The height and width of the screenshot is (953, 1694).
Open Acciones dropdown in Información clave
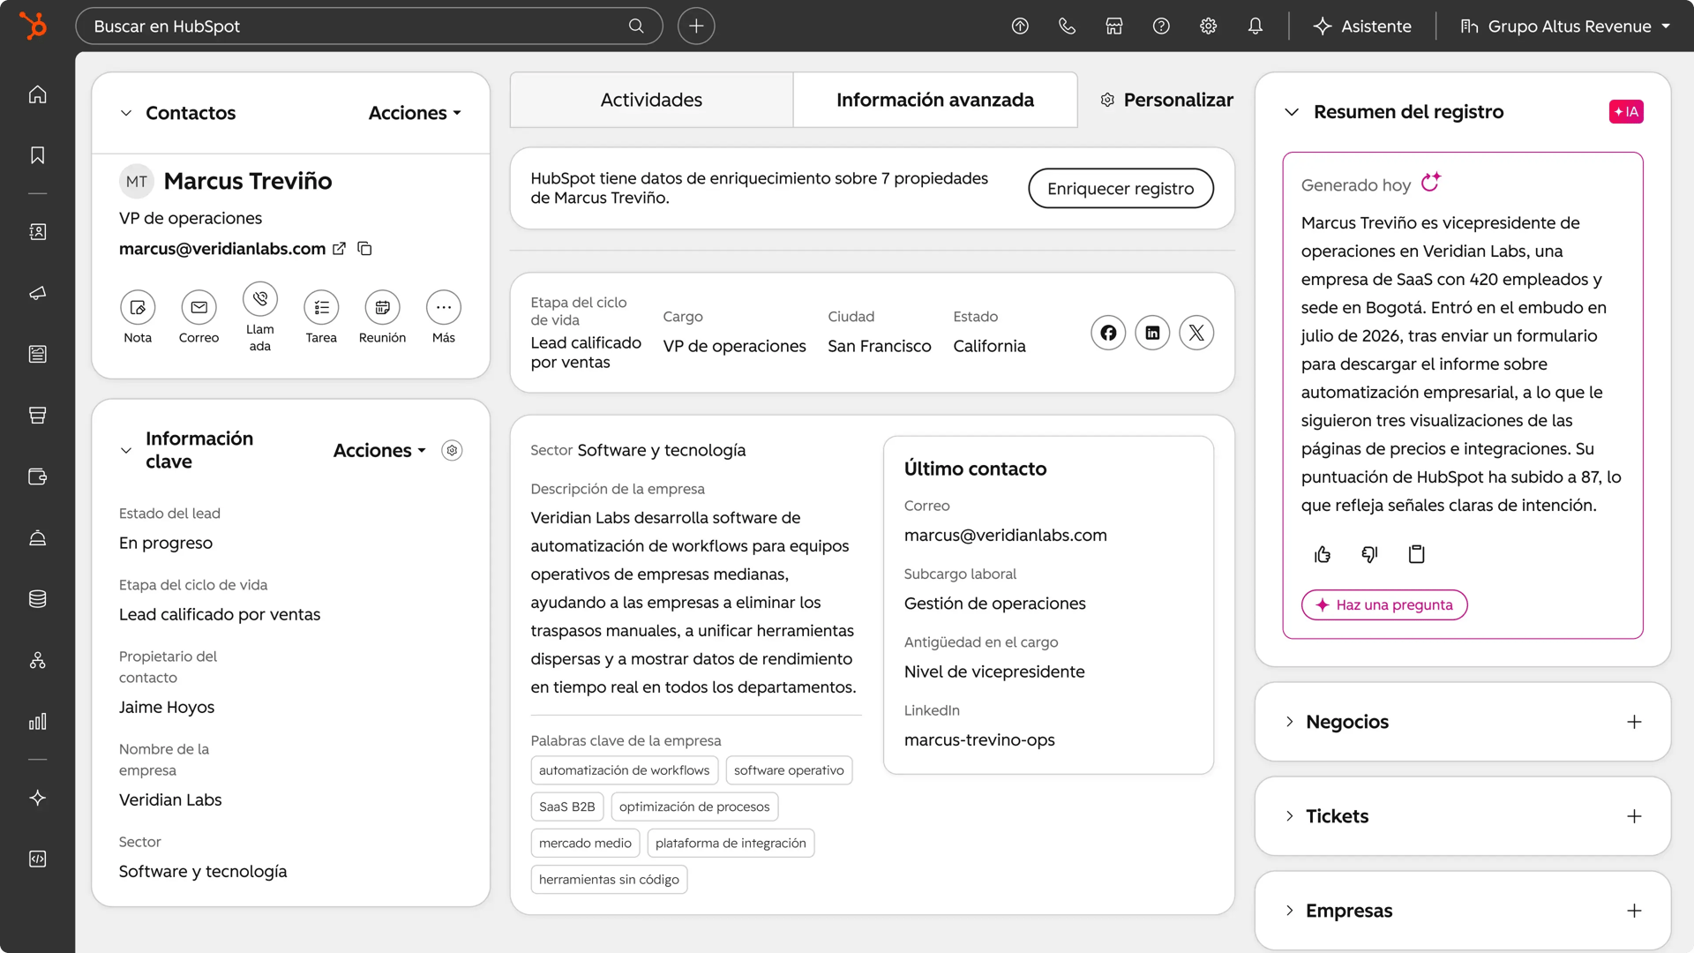(x=379, y=450)
